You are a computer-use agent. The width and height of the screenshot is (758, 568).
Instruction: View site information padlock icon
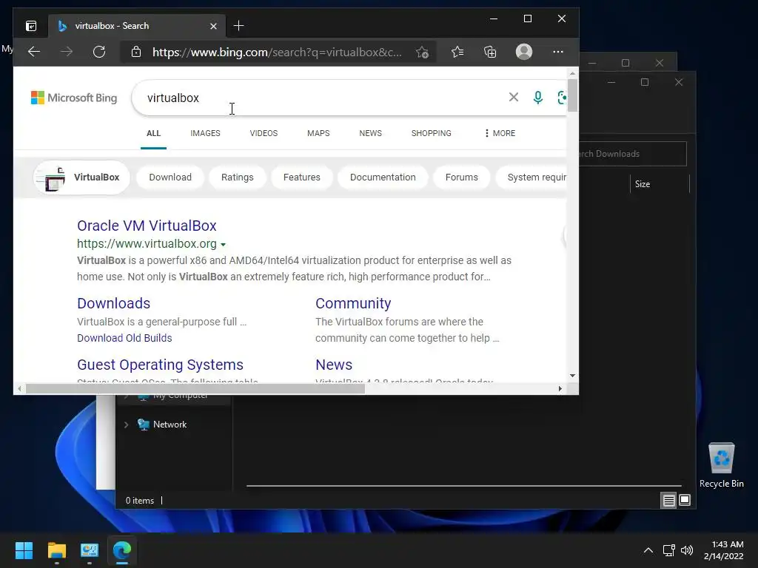[136, 52]
